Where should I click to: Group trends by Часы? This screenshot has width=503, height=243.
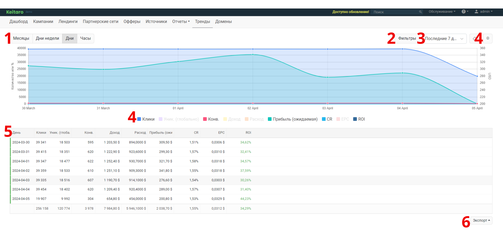[x=86, y=38]
